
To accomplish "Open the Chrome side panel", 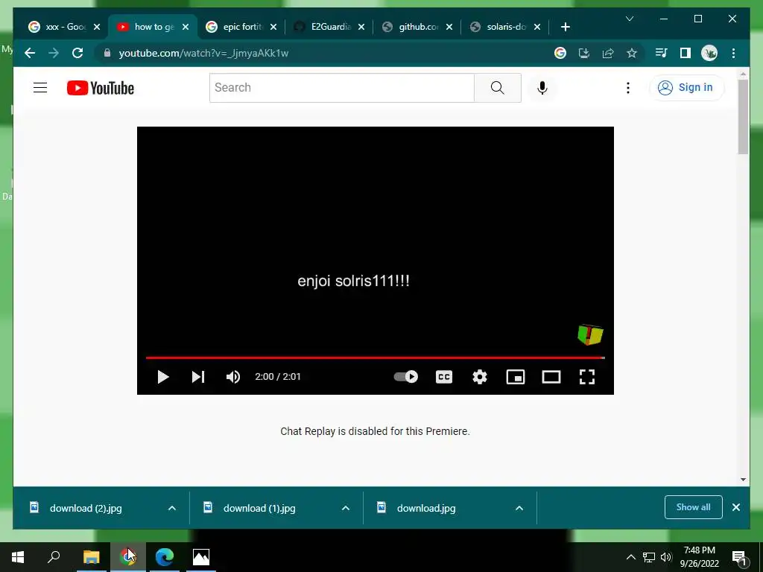I will (x=686, y=53).
